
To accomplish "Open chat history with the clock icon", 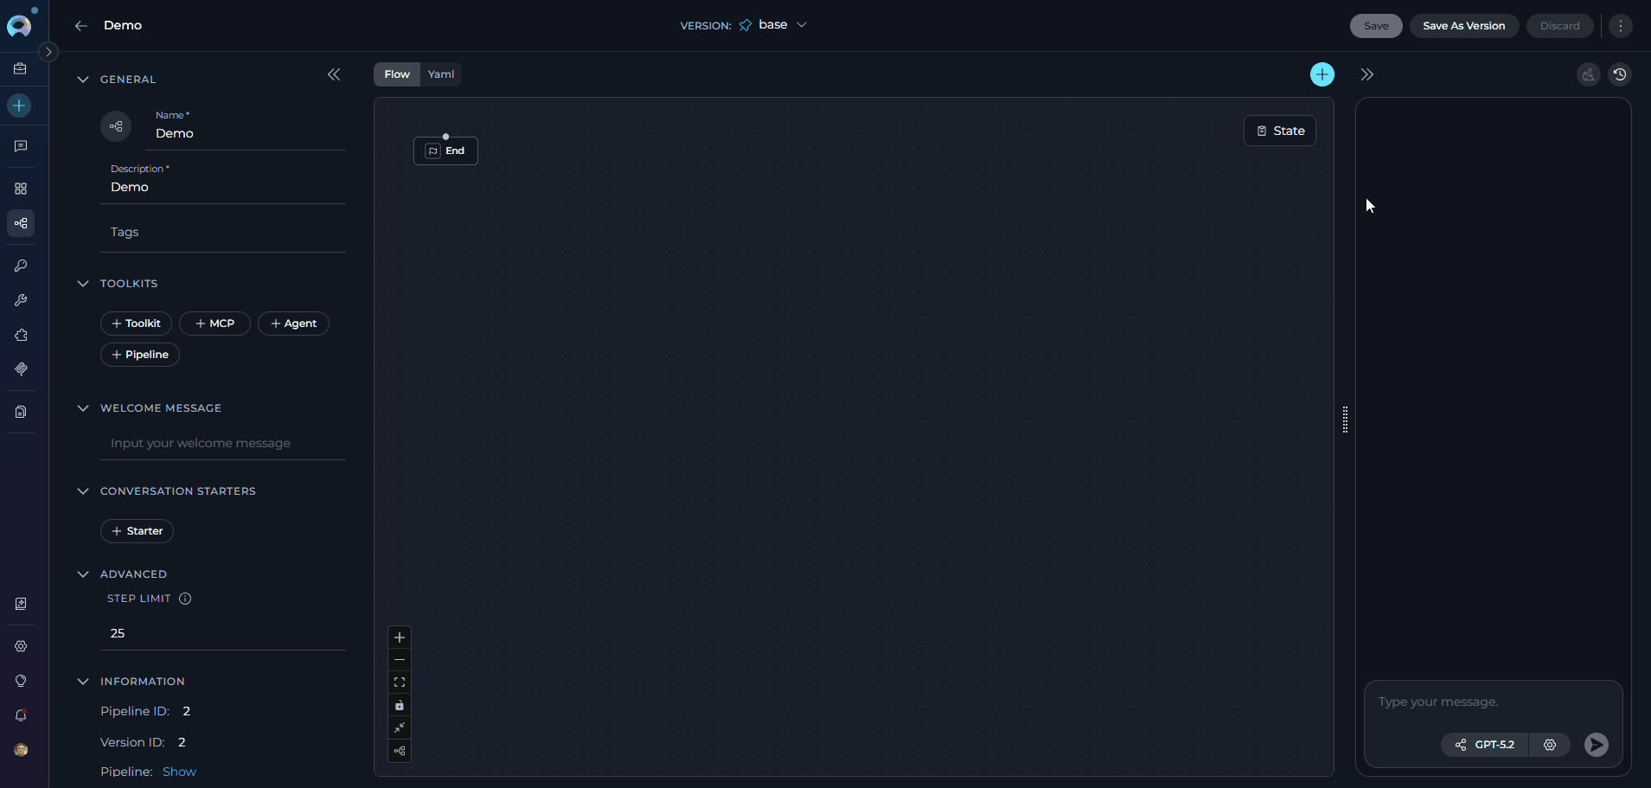I will [1621, 74].
